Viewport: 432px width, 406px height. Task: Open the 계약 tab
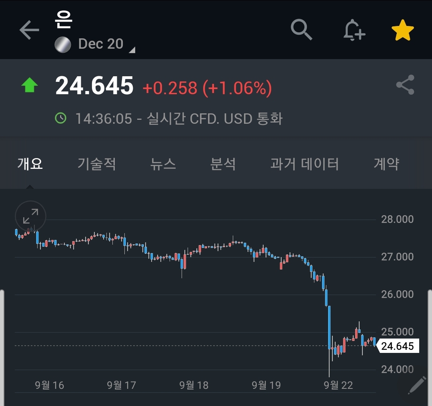pos(386,164)
